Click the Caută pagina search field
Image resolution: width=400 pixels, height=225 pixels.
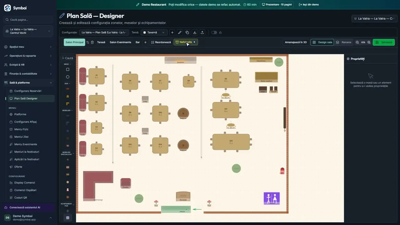click(28, 20)
